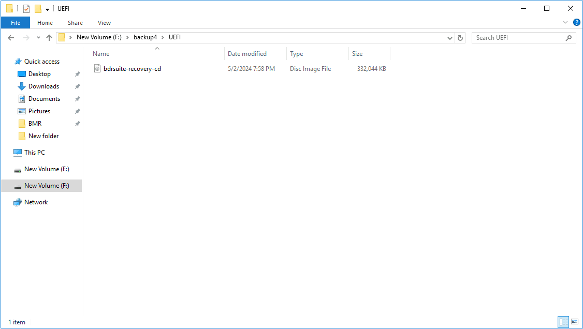Image resolution: width=583 pixels, height=329 pixels.
Task: Click the Forward navigation arrow
Action: 26,38
